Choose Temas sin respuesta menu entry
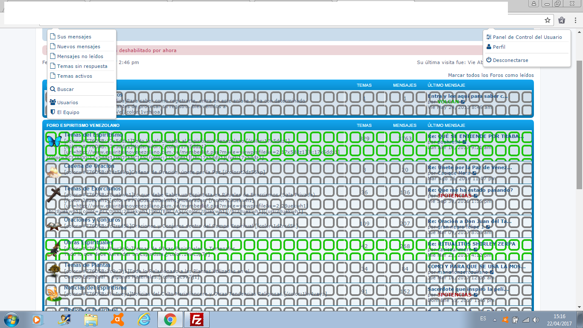This screenshot has height=328, width=583. pos(82,66)
